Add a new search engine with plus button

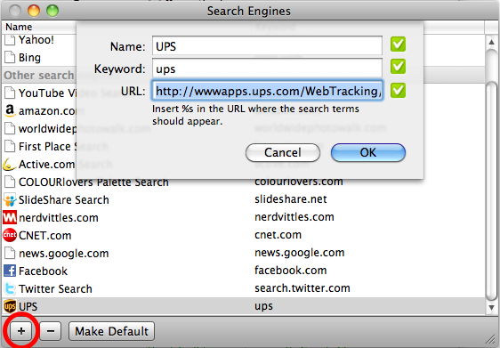(21, 331)
